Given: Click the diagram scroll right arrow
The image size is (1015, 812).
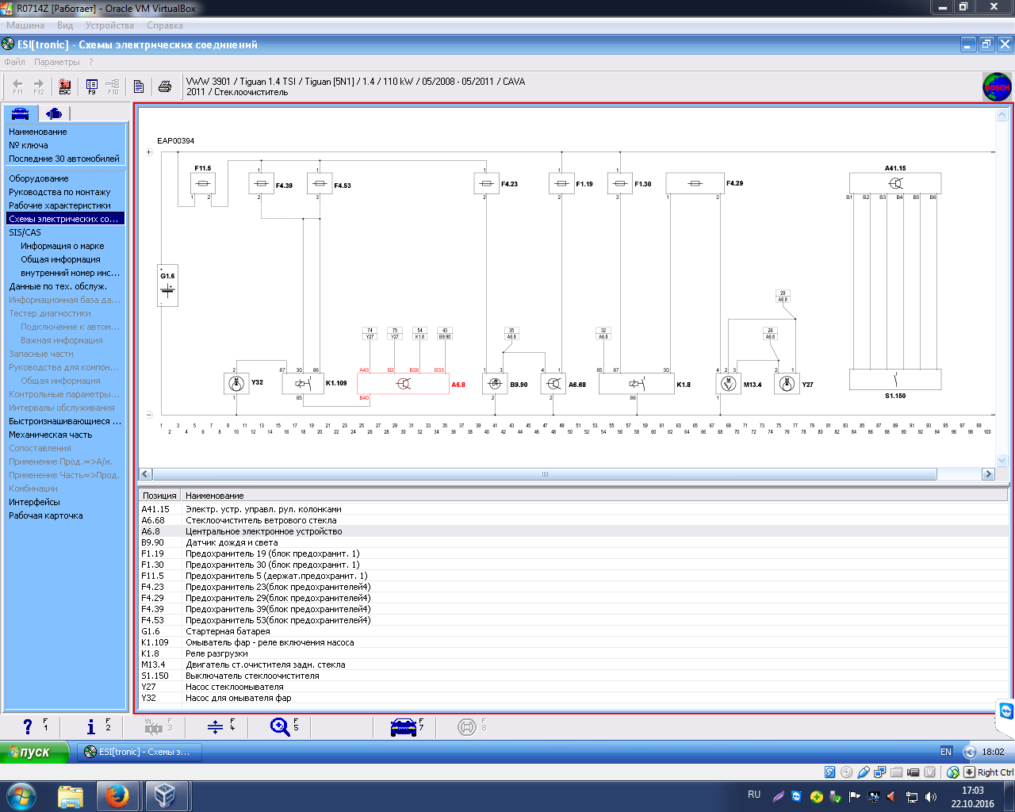Looking at the screenshot, I should [x=988, y=474].
